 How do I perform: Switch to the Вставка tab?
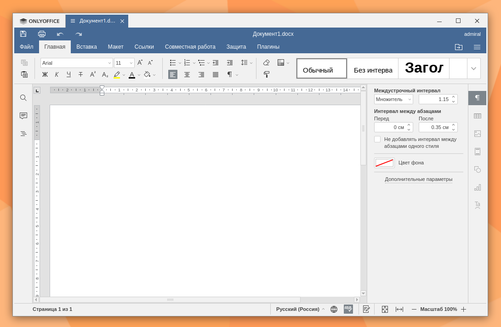tap(86, 47)
